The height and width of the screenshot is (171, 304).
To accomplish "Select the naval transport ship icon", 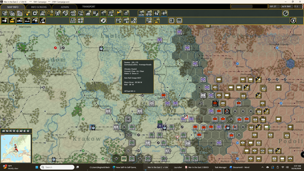I will click(x=20, y=20).
